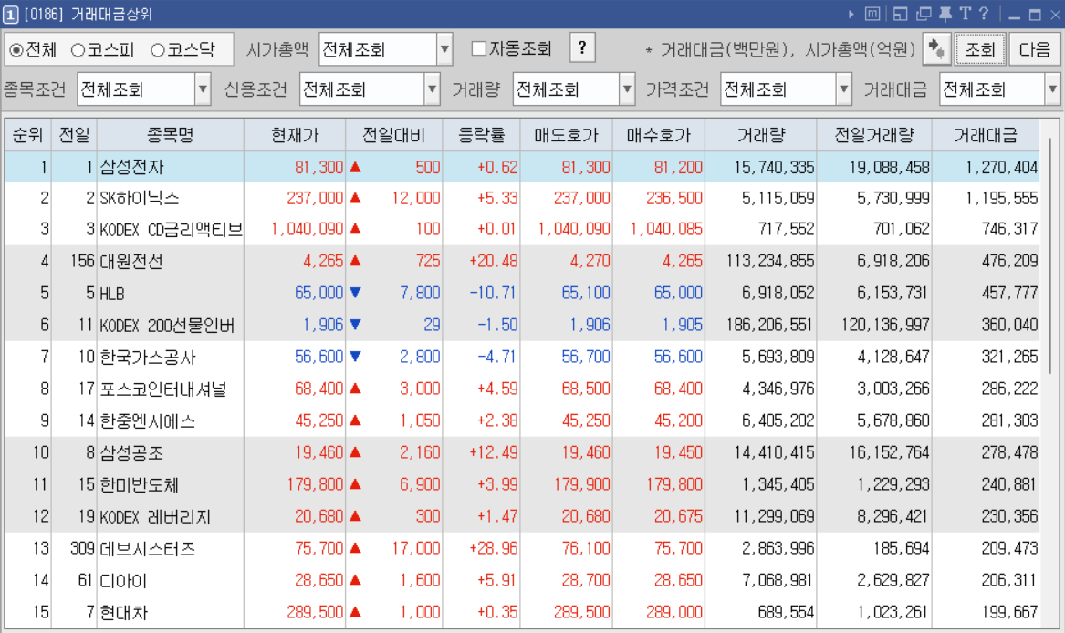Click the 전일거래량 column header
Viewport: 1065px width, 633px height.
point(874,135)
